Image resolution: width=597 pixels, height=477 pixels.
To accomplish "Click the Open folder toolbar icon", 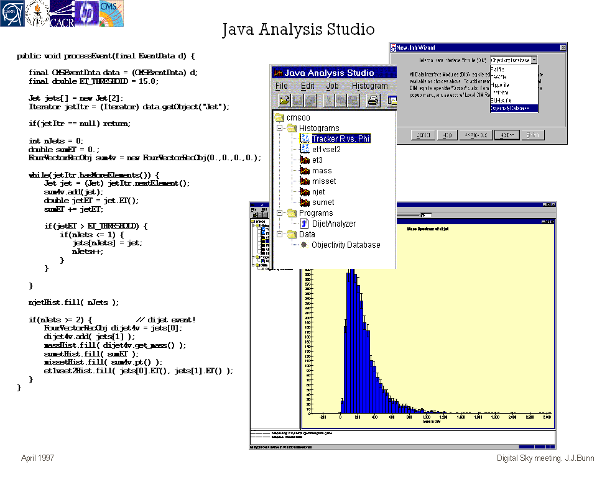I will click(284, 100).
